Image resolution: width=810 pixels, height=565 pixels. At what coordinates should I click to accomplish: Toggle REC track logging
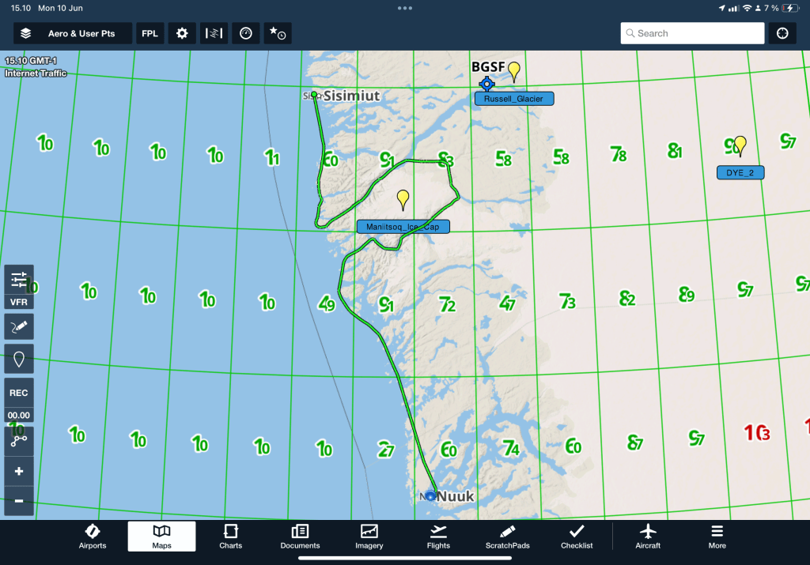click(19, 393)
